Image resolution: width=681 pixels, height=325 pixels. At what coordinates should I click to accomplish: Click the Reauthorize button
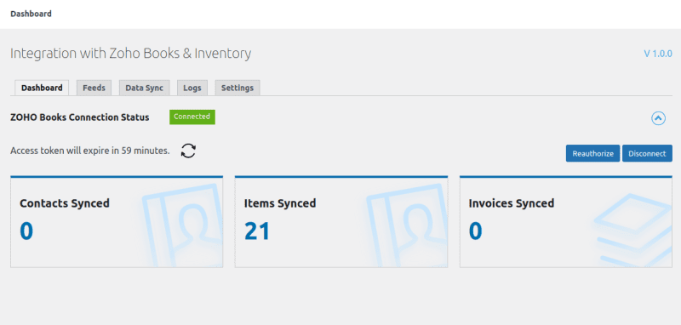(592, 154)
